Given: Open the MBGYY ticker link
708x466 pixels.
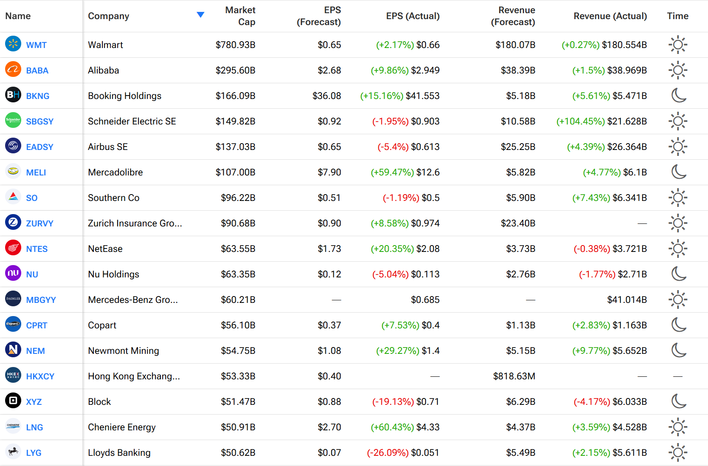Looking at the screenshot, I should pyautogui.click(x=41, y=300).
